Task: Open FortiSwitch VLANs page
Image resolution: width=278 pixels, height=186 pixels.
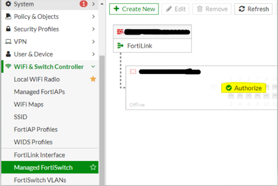Action: click(50, 180)
